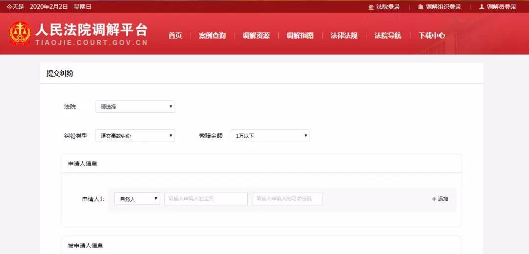Click the applicant phone number input field
The width and height of the screenshot is (529, 254).
coord(287,199)
